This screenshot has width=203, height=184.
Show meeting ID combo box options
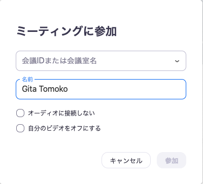pyautogui.click(x=177, y=61)
